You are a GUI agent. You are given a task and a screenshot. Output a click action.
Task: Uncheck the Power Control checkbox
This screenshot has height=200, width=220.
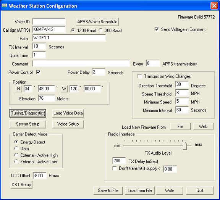pos(38,72)
